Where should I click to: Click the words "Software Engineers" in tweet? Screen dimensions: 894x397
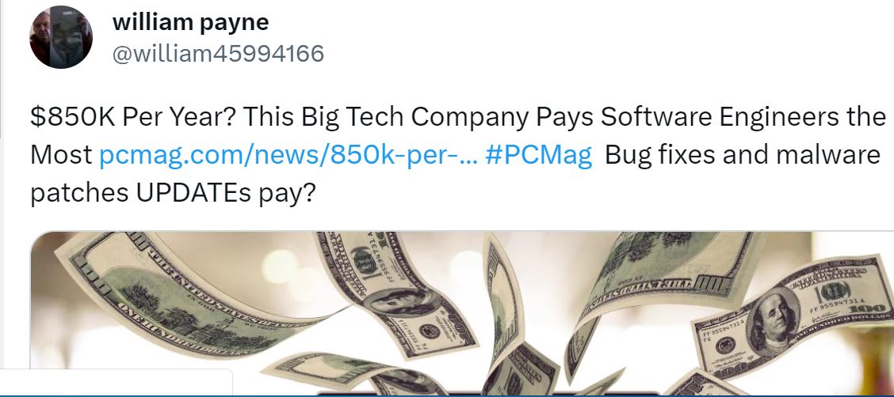712,116
